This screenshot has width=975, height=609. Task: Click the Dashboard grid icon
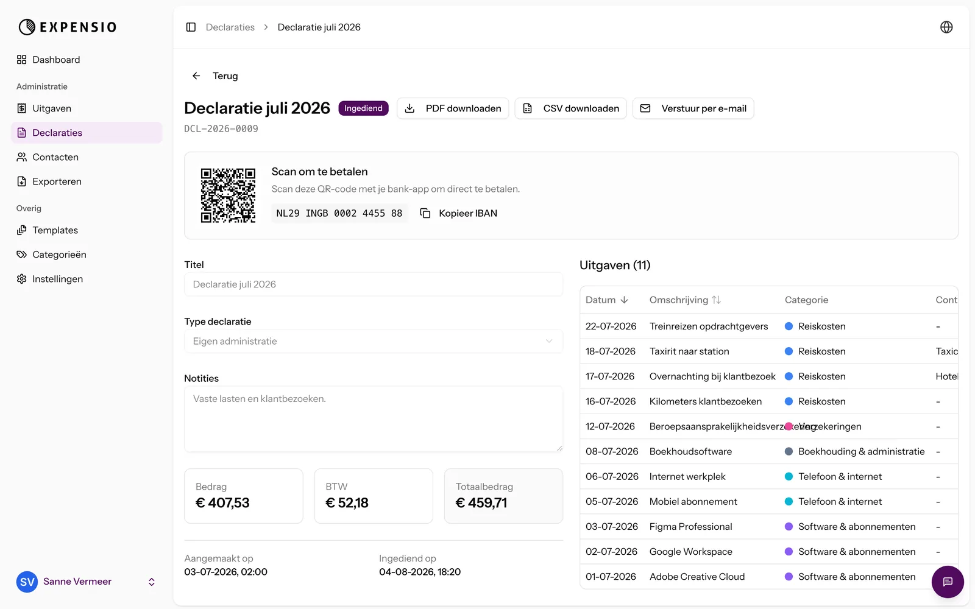pos(22,60)
